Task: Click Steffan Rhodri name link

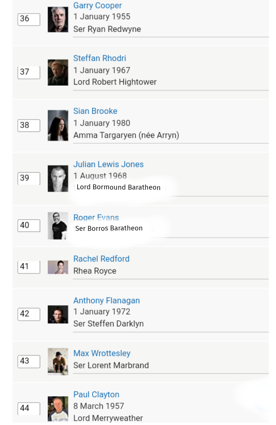Action: pos(100,58)
